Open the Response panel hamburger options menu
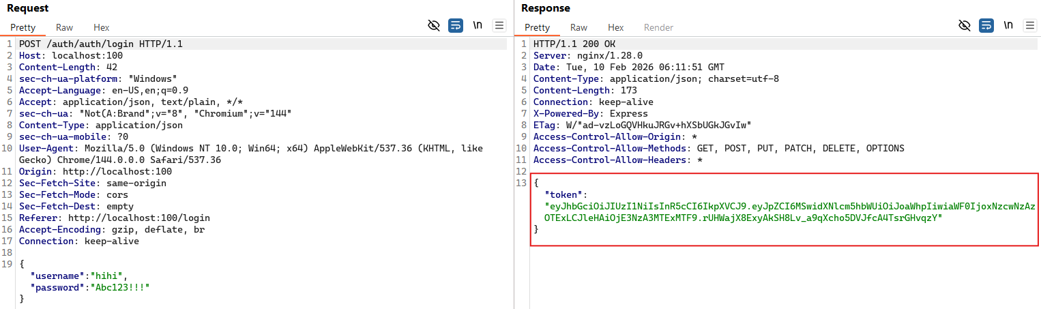Screen dimensions: 1041x309 1029,26
